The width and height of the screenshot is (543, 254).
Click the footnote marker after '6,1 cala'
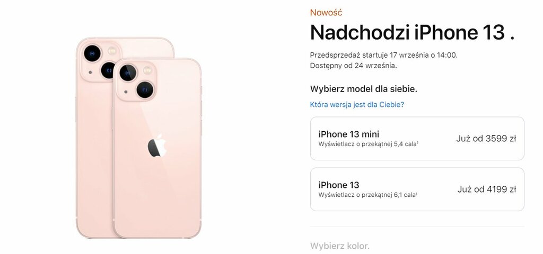(x=416, y=194)
